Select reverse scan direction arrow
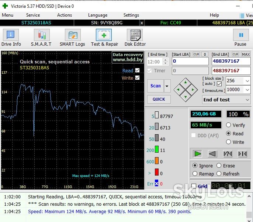The height and width of the screenshot is (222, 253). coord(212,154)
